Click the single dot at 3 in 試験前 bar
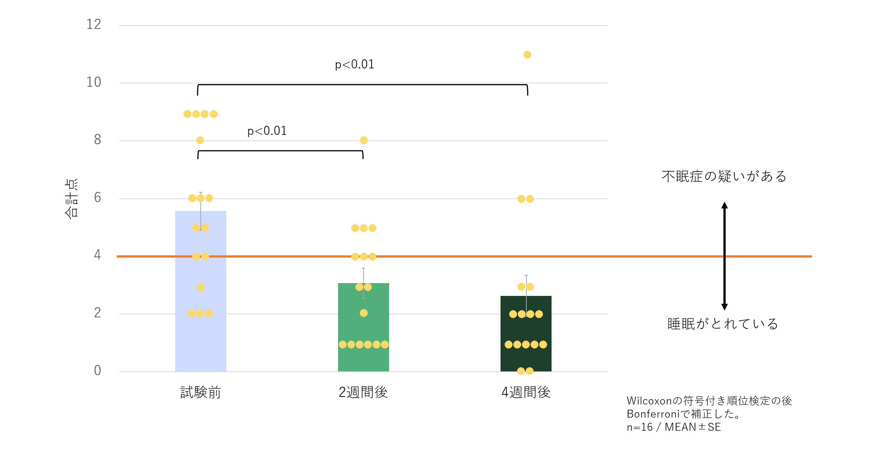The height and width of the screenshot is (460, 890). click(x=200, y=288)
